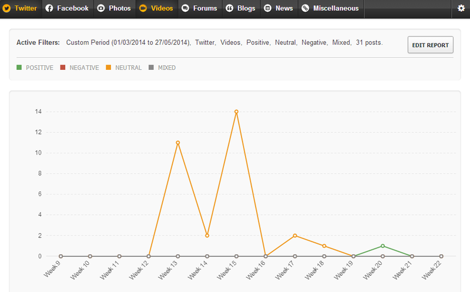
Task: Click the Photos camera icon
Action: tap(101, 8)
